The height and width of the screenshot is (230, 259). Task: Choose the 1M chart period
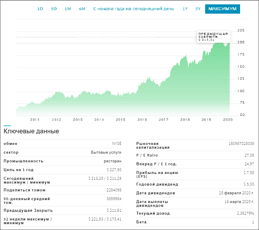click(x=68, y=9)
